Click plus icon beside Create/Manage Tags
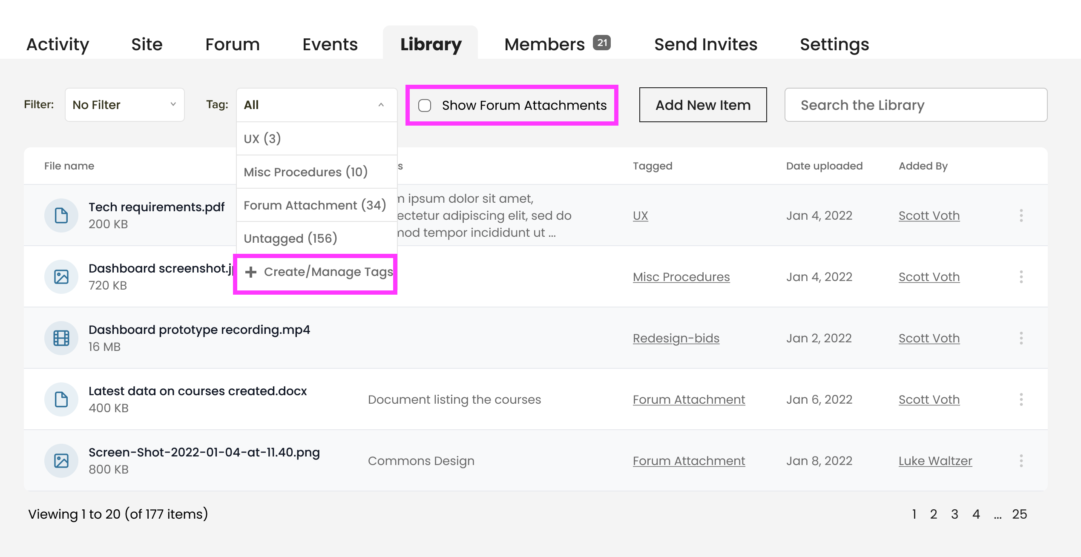This screenshot has height=557, width=1081. click(251, 272)
